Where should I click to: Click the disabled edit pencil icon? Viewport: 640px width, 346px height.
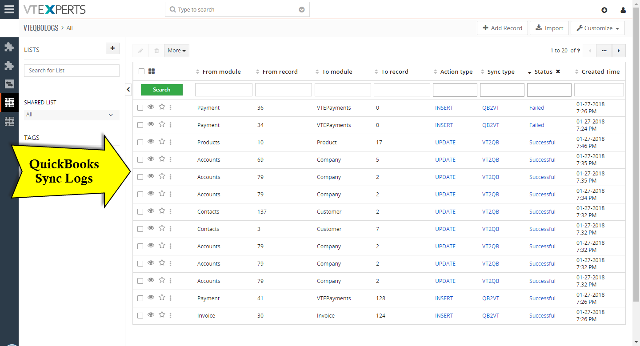[140, 51]
